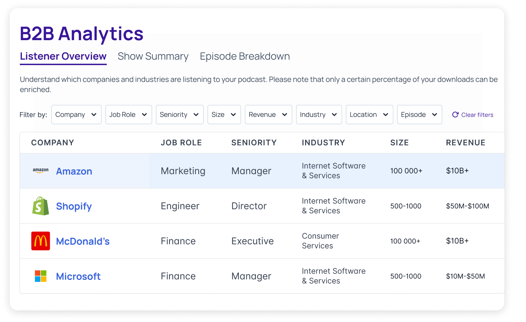Click the Manager cell in Amazon row
Screen dimensions: 526x322
251,171
